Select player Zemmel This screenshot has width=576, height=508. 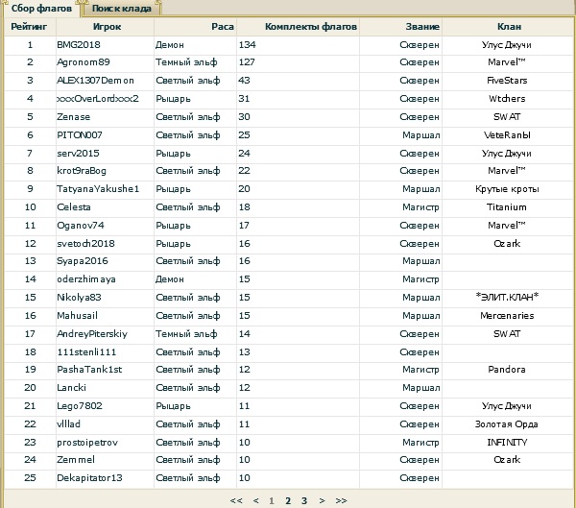coord(75,459)
